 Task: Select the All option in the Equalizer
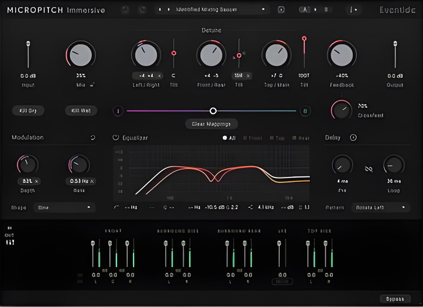(x=229, y=138)
